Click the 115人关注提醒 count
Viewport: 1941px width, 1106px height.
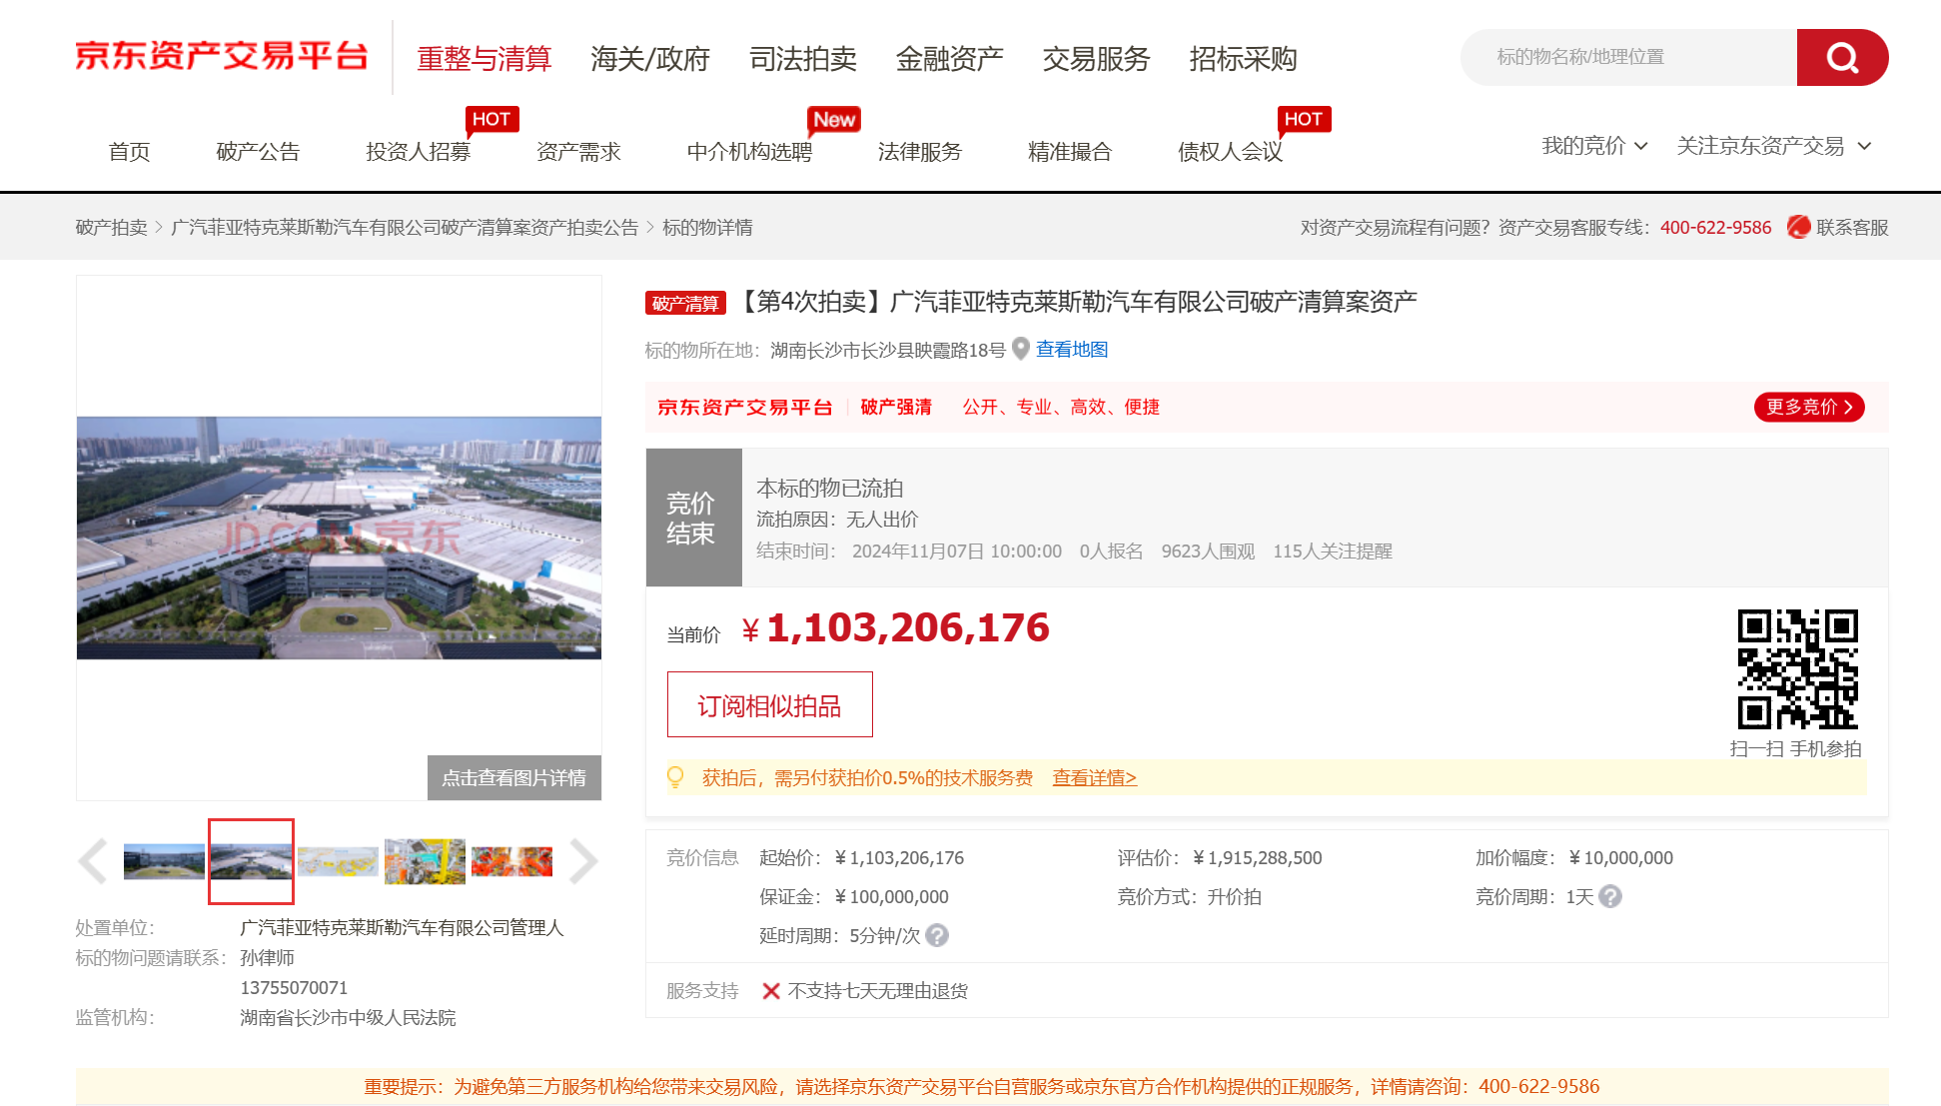(1333, 552)
